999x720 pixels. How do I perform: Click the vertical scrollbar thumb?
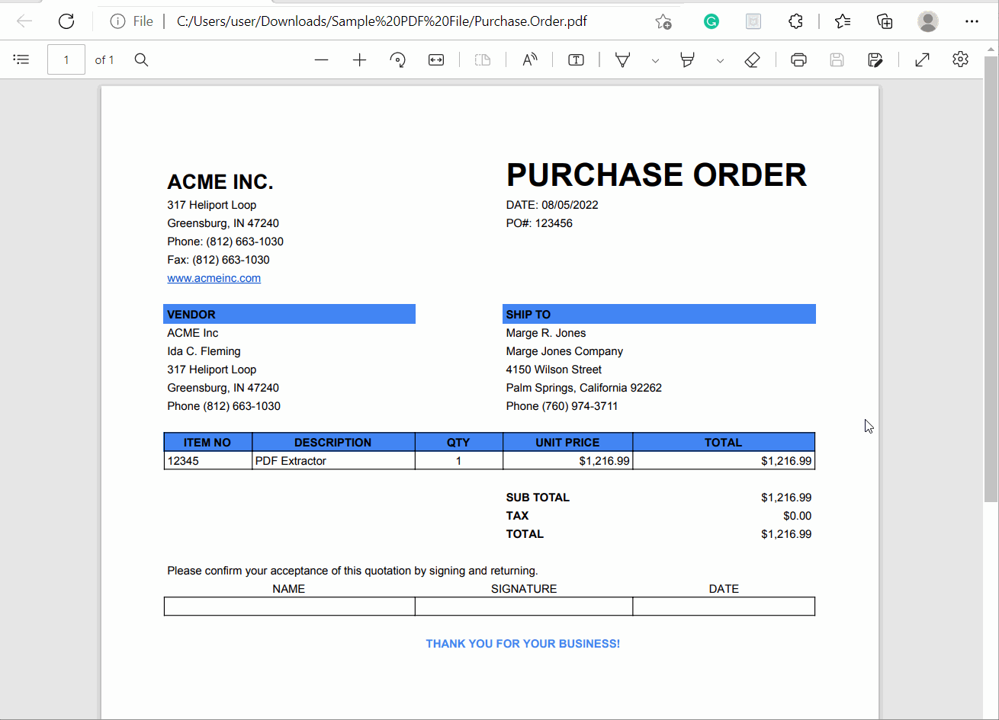click(991, 279)
